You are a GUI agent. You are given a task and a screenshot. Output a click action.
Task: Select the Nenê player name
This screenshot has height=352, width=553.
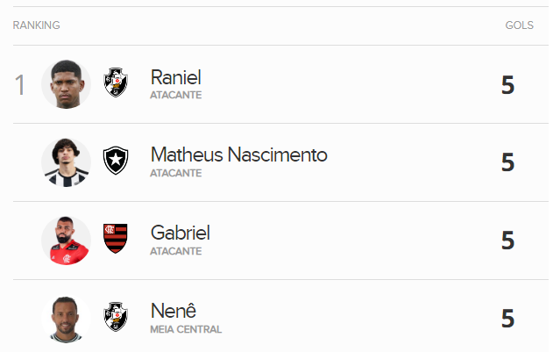(x=174, y=311)
